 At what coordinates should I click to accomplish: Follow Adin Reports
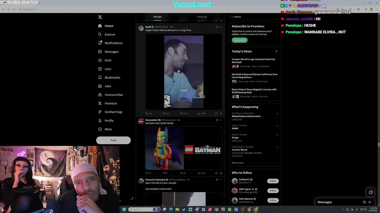pyautogui.click(x=273, y=200)
